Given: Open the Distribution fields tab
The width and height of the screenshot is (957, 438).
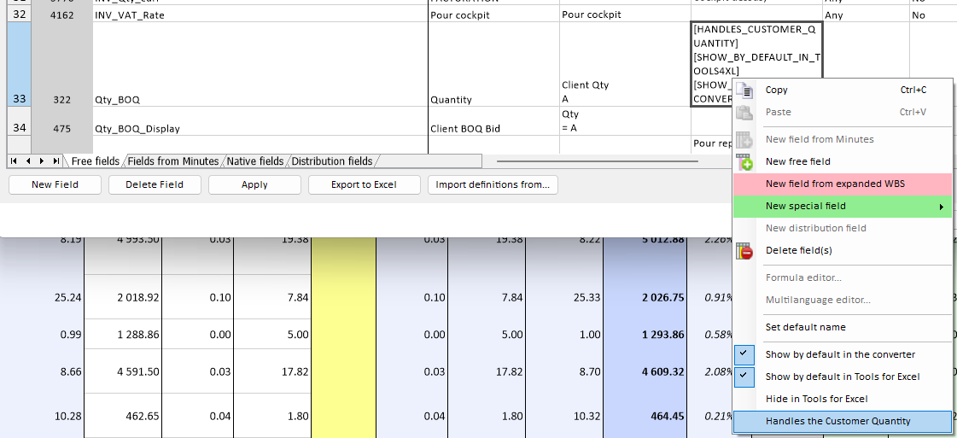Looking at the screenshot, I should tap(332, 161).
